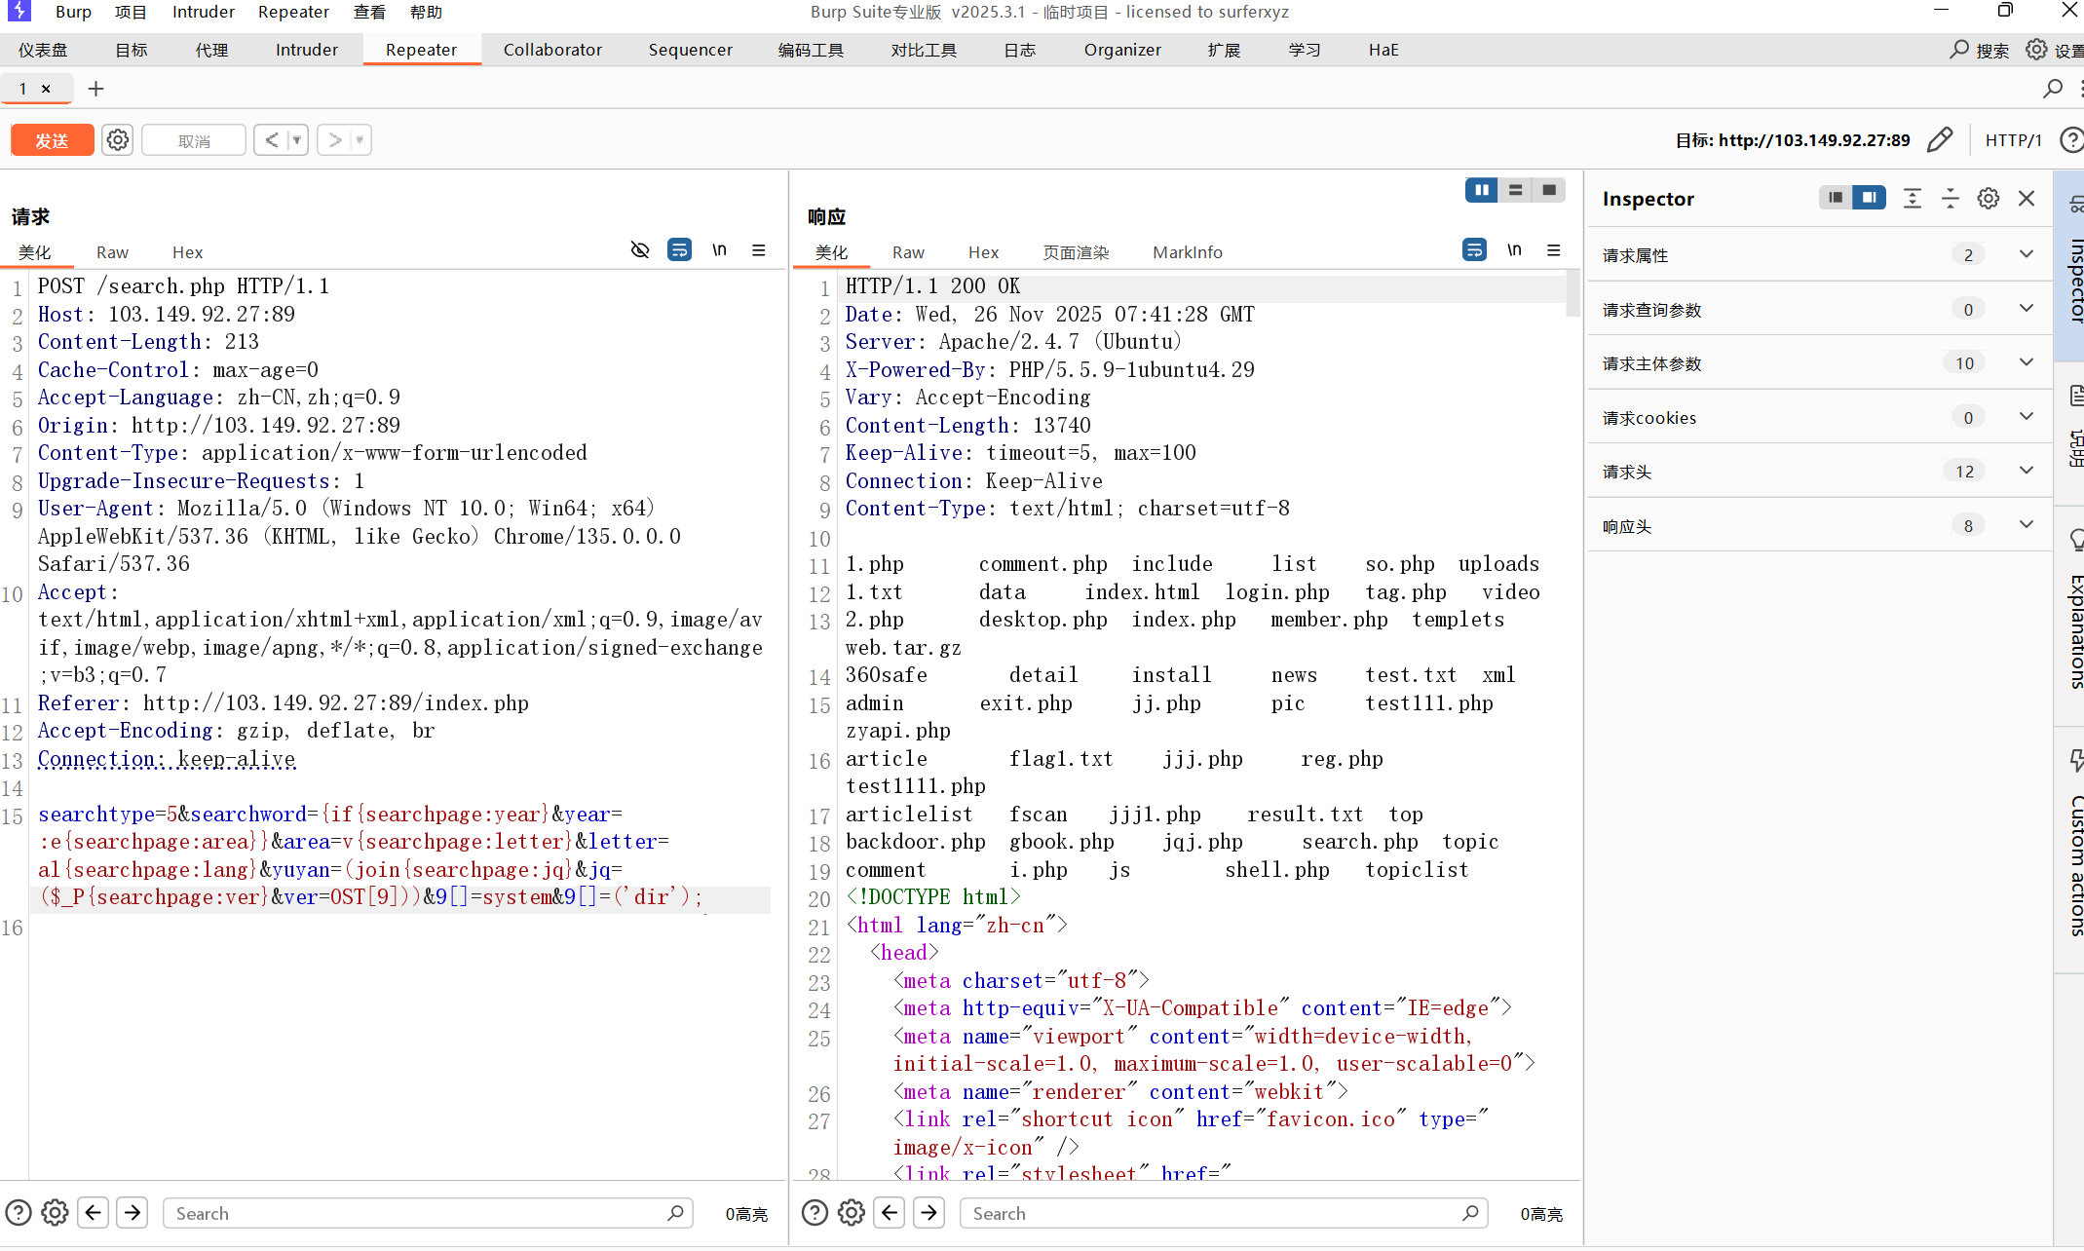Toggle line wrap icon in request pane

679,250
